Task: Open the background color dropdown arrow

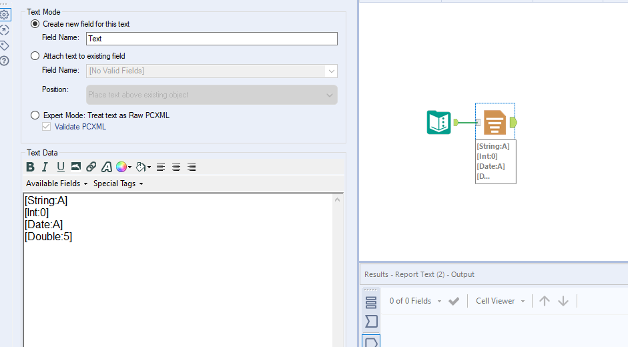Action: (x=149, y=167)
